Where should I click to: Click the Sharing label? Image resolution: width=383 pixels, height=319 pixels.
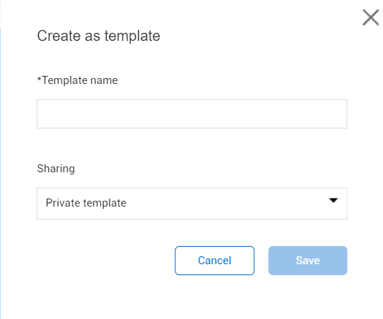pyautogui.click(x=56, y=169)
